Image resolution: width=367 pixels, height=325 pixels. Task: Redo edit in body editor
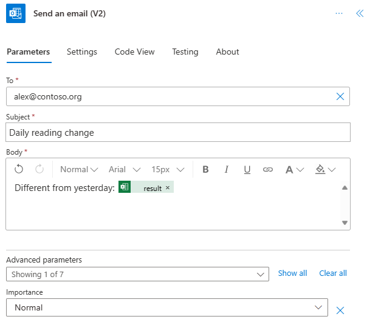pyautogui.click(x=39, y=169)
